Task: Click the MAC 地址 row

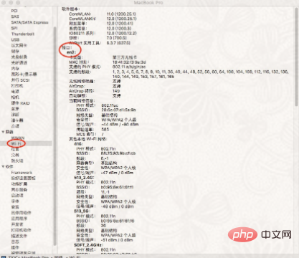Action: click(108, 62)
